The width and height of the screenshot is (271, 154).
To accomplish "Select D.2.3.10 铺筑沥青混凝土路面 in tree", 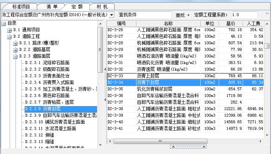I will (x=55, y=122).
